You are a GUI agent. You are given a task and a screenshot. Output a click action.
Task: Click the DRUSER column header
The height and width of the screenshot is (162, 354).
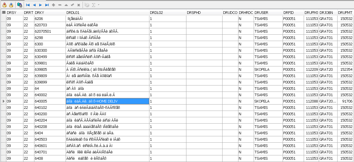(x=268, y=12)
